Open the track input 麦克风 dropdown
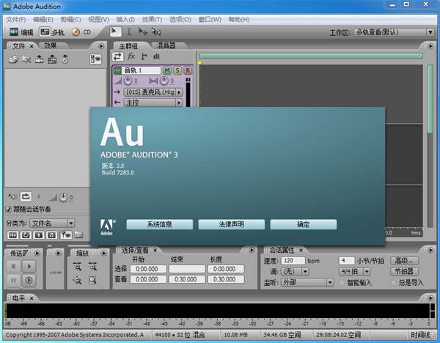Image resolution: width=440 pixels, height=343 pixels. click(153, 92)
